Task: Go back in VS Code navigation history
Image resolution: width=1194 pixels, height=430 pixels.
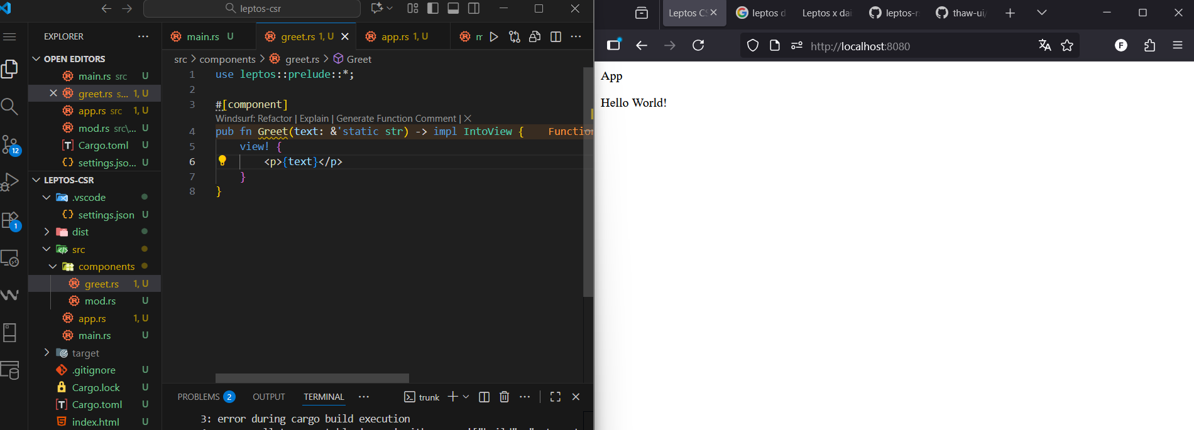Action: click(106, 8)
